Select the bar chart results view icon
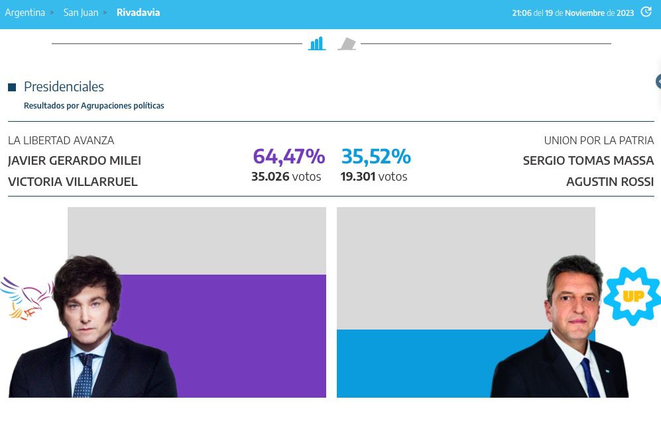The image size is (661, 446). [x=317, y=44]
